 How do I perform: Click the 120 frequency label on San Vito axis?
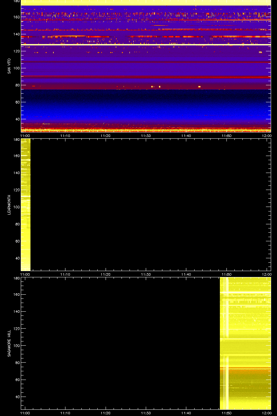click(17, 51)
